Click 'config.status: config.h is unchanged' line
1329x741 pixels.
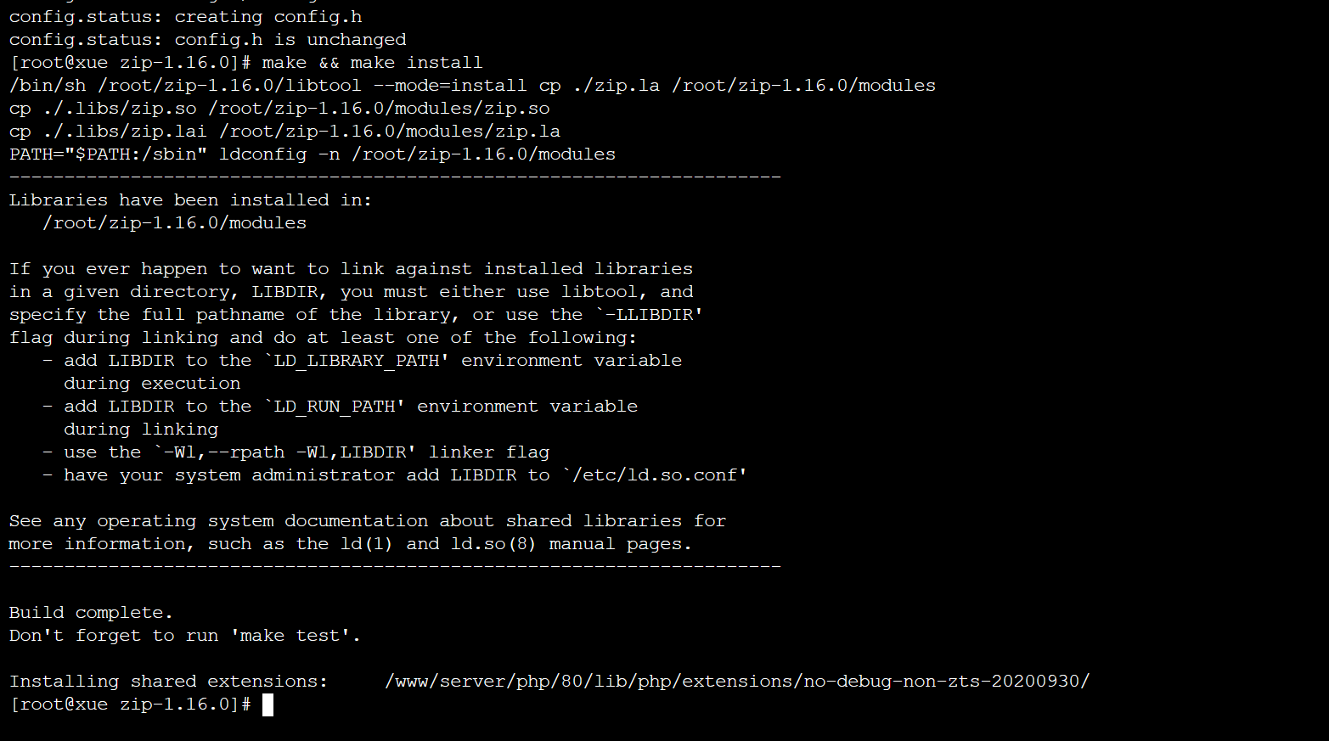coord(208,40)
